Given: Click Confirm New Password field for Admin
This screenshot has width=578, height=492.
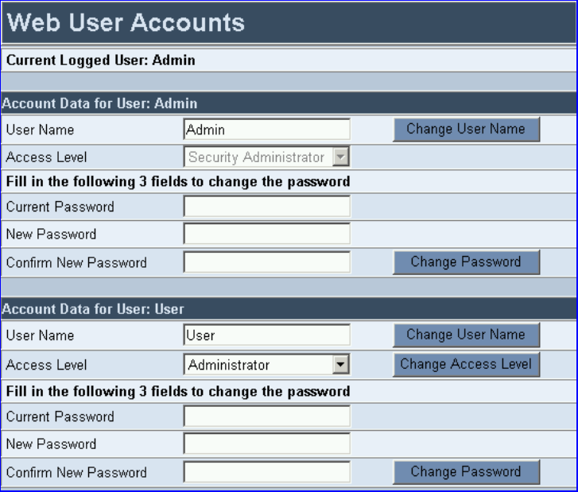Looking at the screenshot, I should pyautogui.click(x=266, y=262).
